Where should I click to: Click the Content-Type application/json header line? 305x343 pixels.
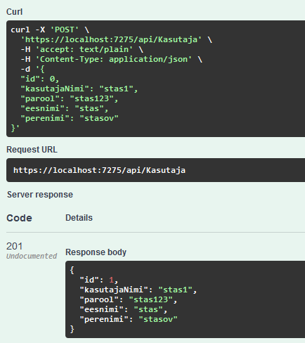pyautogui.click(x=111, y=59)
